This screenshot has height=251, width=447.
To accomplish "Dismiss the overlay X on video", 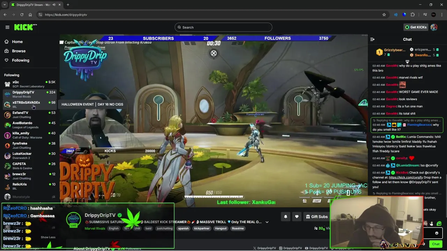I will pos(213,53).
